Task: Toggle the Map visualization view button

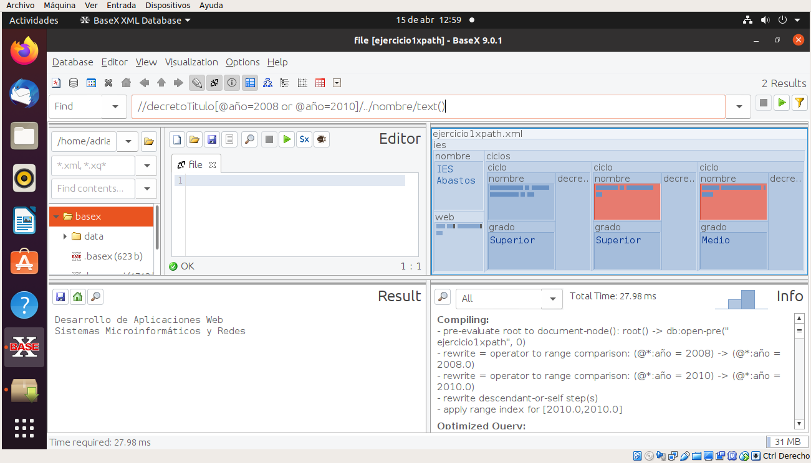Action: 250,83
